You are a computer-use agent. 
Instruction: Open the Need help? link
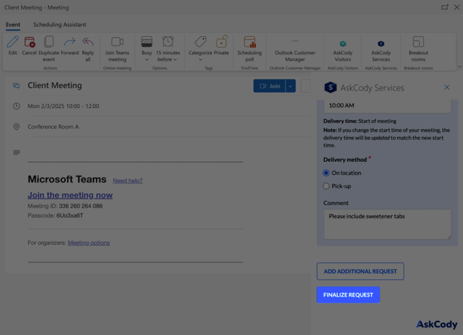pos(128,181)
